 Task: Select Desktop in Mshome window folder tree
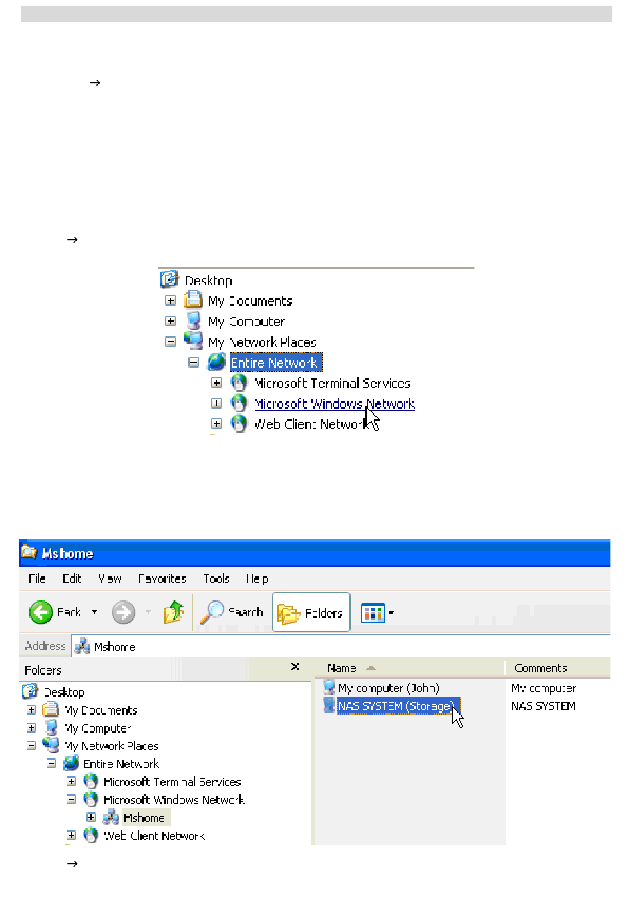65,692
